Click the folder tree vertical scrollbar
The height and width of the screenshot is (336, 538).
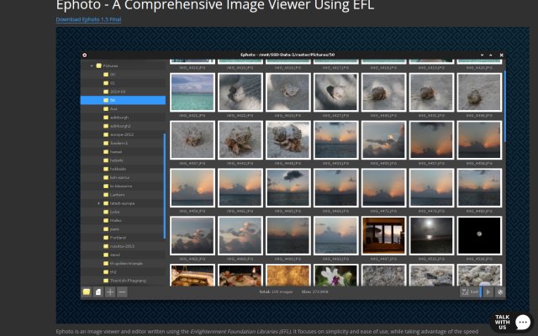point(165,186)
